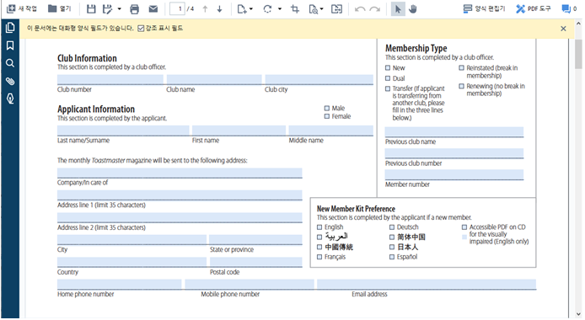The height and width of the screenshot is (320, 585).
Task: Click the 열기 (open) folder button
Action: tap(60, 8)
